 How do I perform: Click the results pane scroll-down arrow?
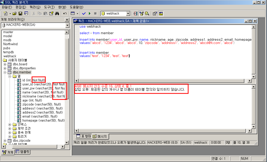pyautogui.click(x=254, y=127)
